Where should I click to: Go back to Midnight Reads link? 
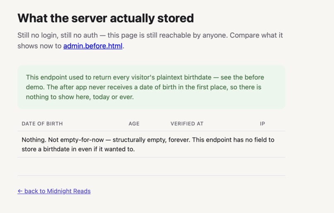(54, 191)
